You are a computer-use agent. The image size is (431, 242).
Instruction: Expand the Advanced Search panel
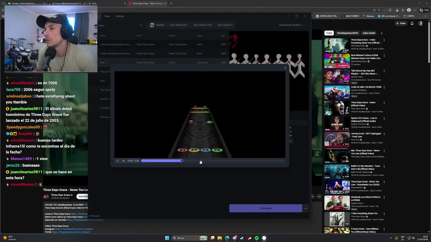click(292, 25)
